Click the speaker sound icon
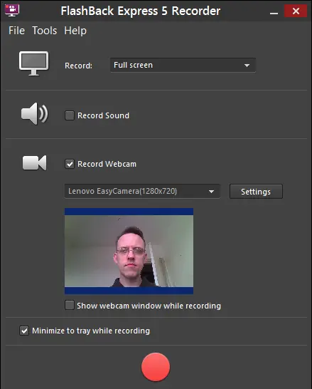Screen dimensions: 312x389 [34, 113]
